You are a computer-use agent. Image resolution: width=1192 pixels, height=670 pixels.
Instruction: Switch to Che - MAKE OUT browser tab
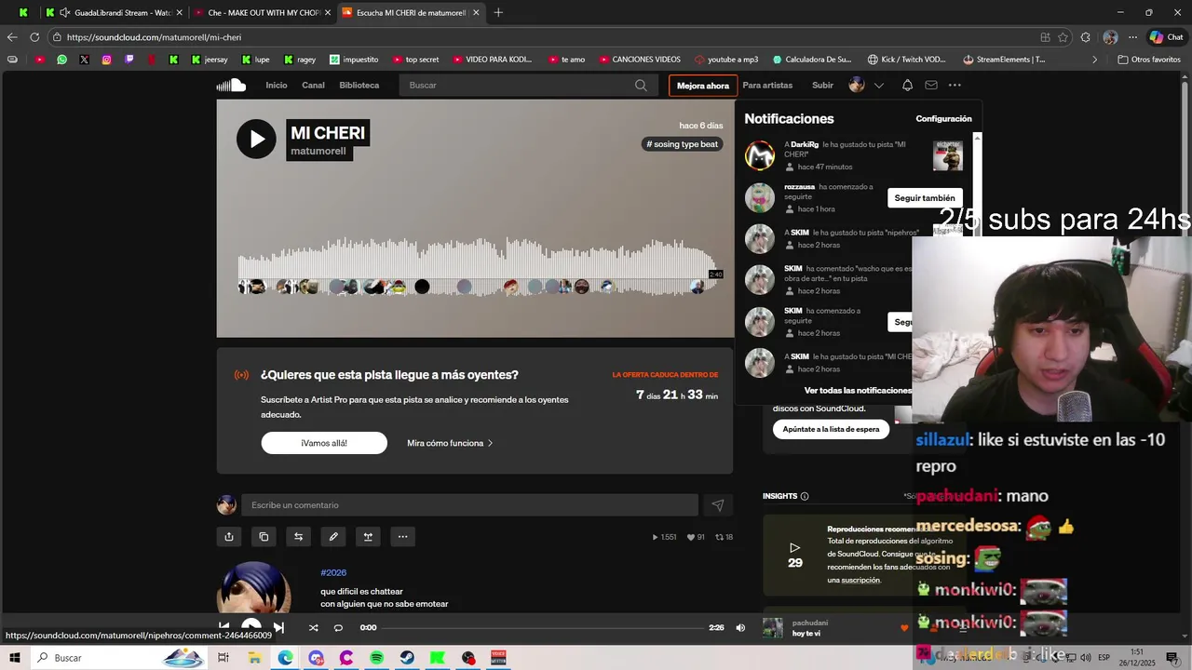[x=264, y=13]
